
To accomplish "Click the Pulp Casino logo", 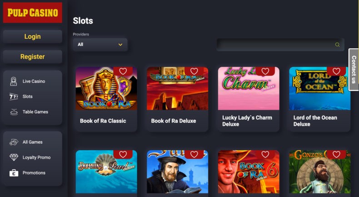I will 33,13.
